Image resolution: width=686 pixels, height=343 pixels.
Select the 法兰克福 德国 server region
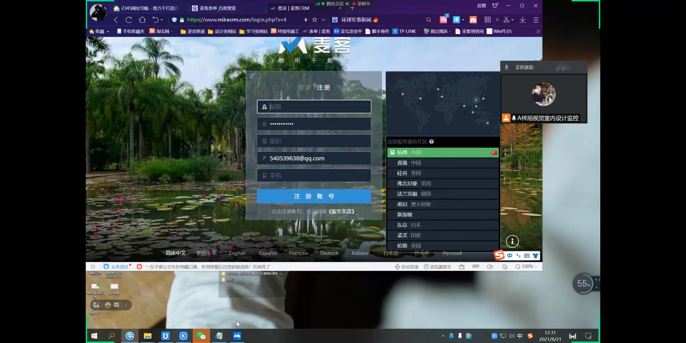(x=443, y=194)
